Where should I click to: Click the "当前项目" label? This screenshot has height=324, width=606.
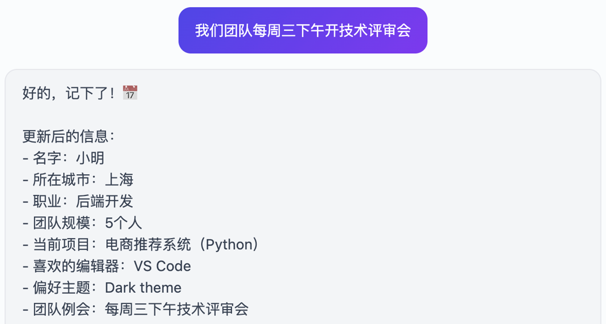61,244
